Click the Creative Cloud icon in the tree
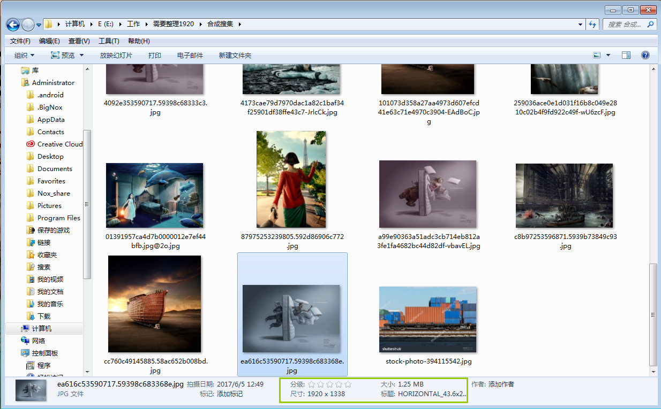The image size is (661, 409). pos(30,144)
